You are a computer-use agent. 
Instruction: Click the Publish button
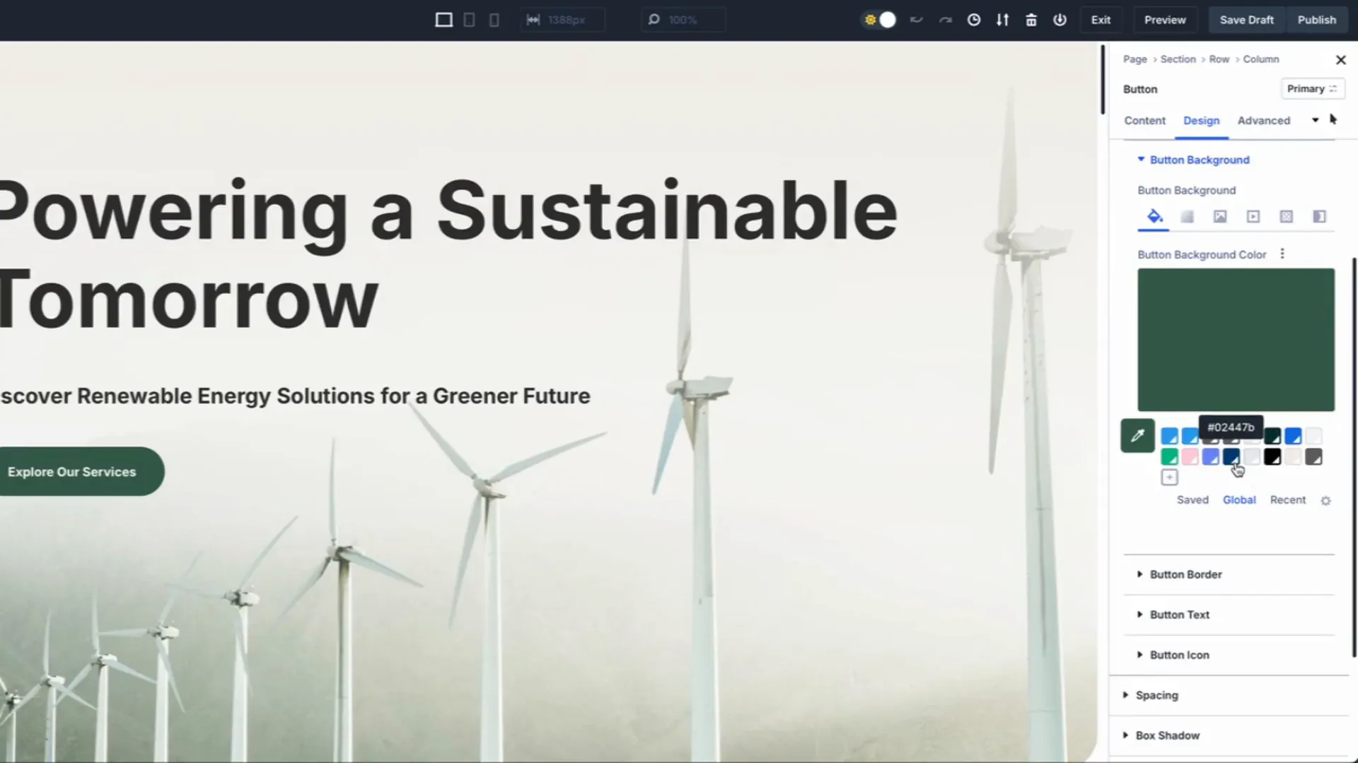(x=1316, y=20)
